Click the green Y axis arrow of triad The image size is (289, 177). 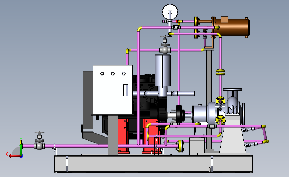coord(21,147)
